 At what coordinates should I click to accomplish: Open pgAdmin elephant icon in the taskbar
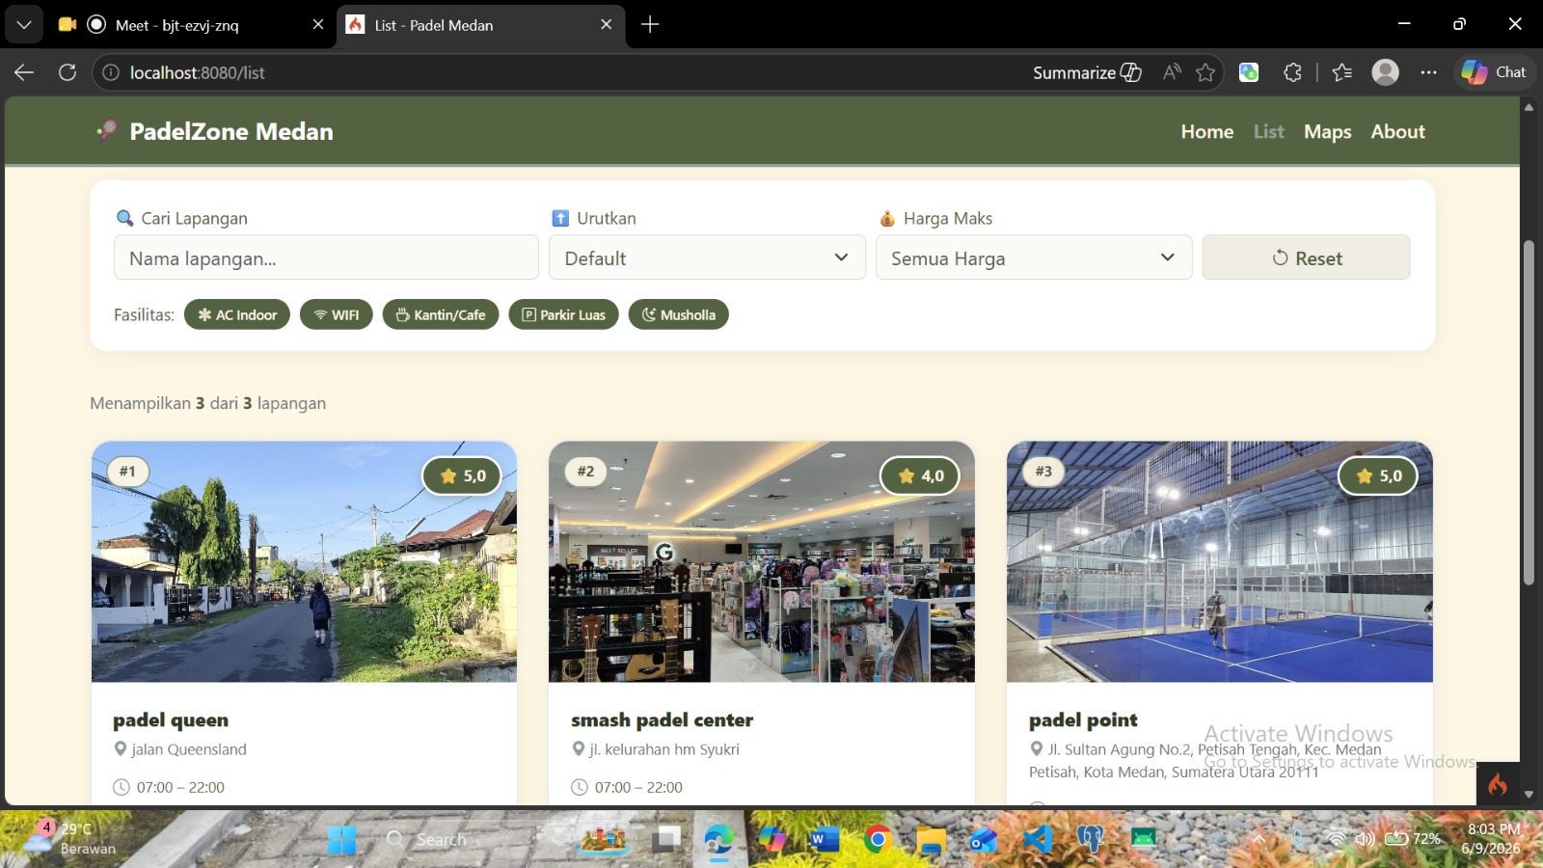pos(1091,840)
